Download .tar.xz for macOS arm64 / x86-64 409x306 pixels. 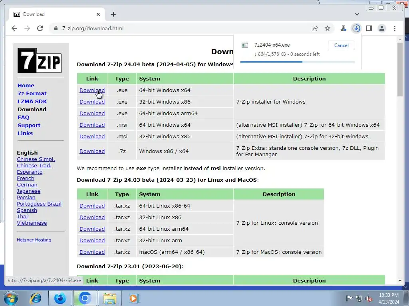click(92, 252)
